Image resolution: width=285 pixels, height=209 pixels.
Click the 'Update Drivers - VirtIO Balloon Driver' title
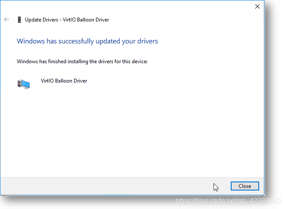[67, 20]
